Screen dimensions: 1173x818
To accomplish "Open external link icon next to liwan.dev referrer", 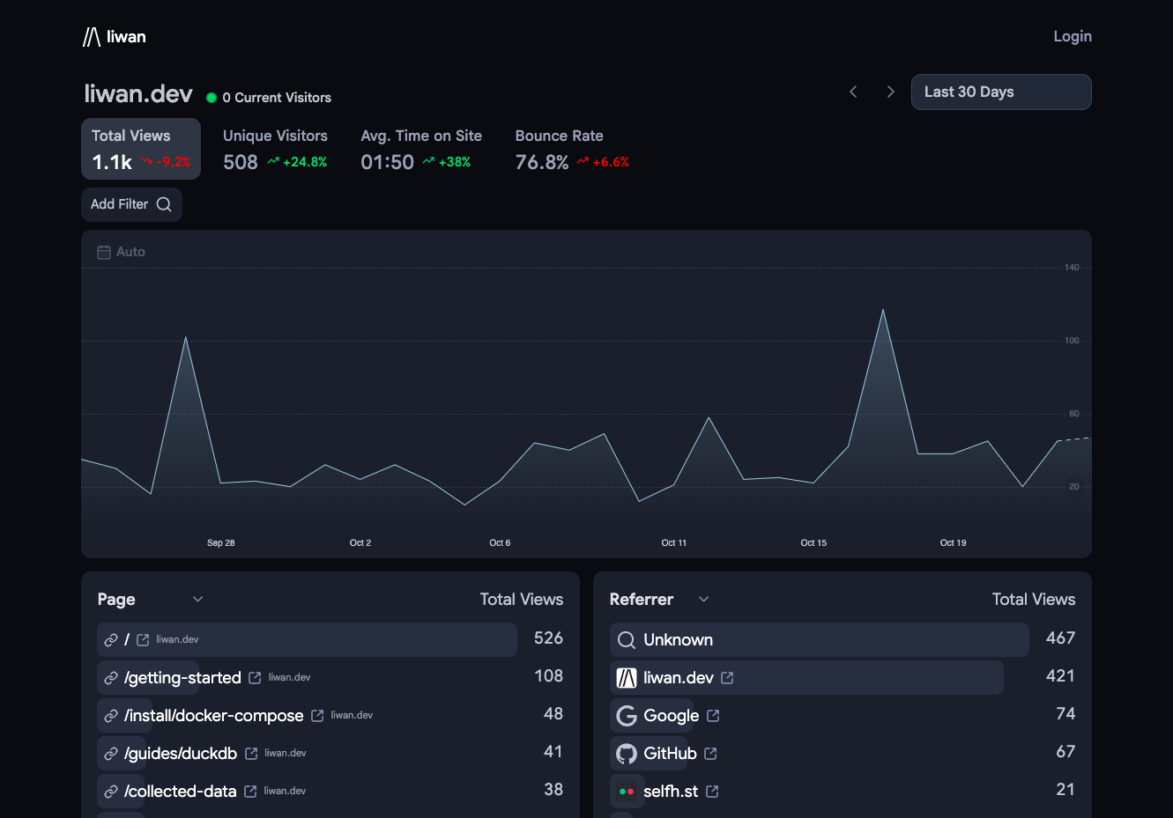I will click(x=727, y=678).
